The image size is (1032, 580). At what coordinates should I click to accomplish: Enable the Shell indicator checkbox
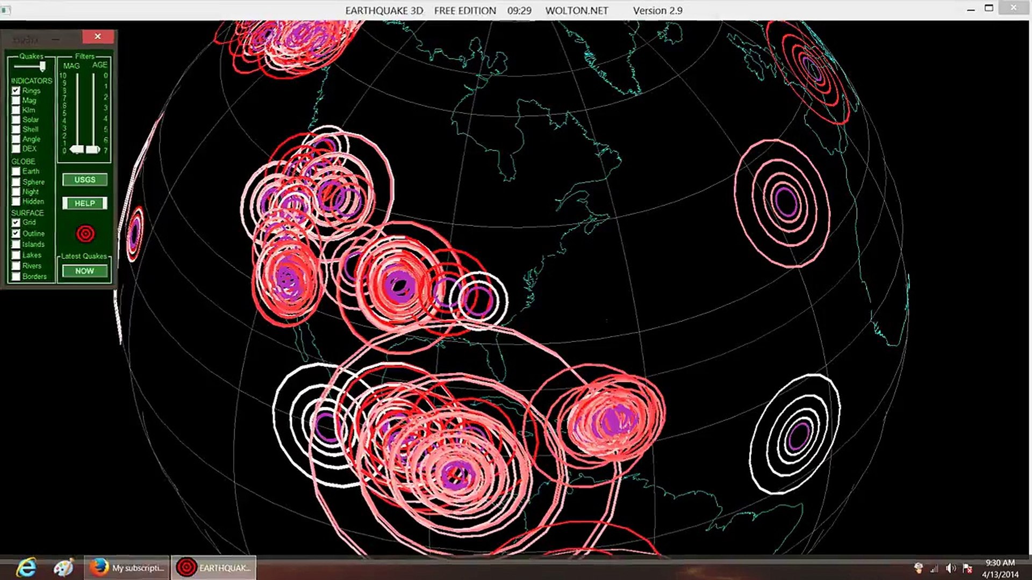click(x=16, y=129)
